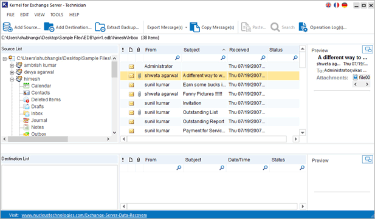Click the source attachment column header icon
This screenshot has height=219, width=375.
pyautogui.click(x=139, y=50)
